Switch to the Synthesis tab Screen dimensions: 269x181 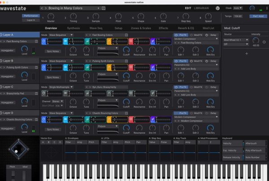tap(74, 28)
